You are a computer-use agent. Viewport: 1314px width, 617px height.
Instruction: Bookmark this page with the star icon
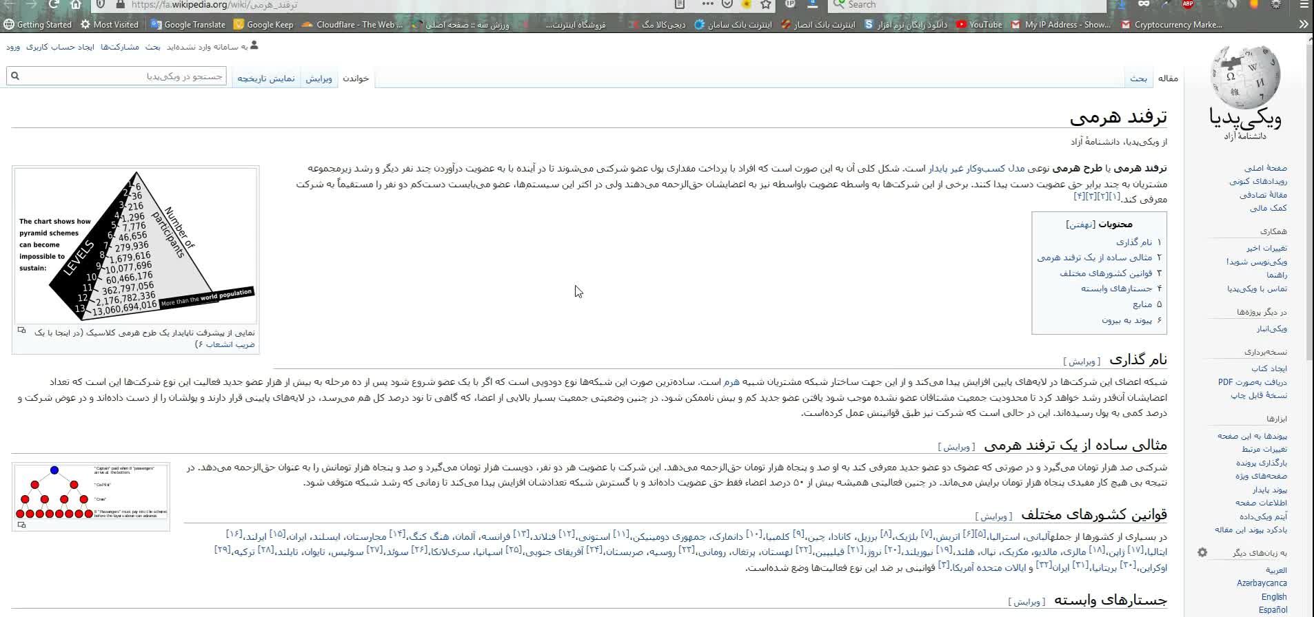click(765, 4)
